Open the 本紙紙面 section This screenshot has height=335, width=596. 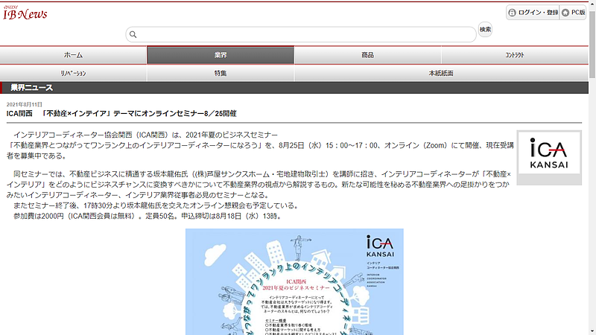point(440,73)
